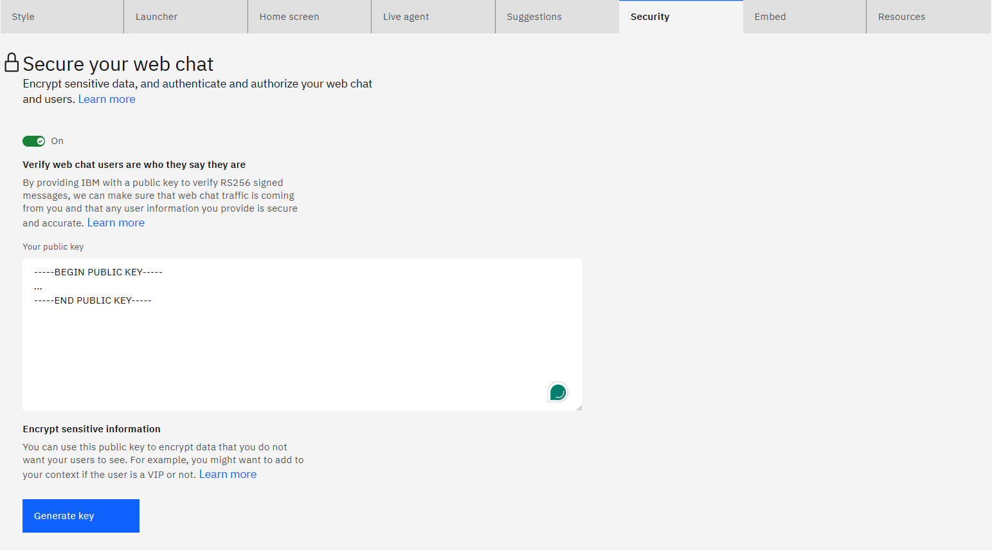This screenshot has height=550, width=992.
Task: Click the green circular icon in the key field
Action: (x=557, y=392)
